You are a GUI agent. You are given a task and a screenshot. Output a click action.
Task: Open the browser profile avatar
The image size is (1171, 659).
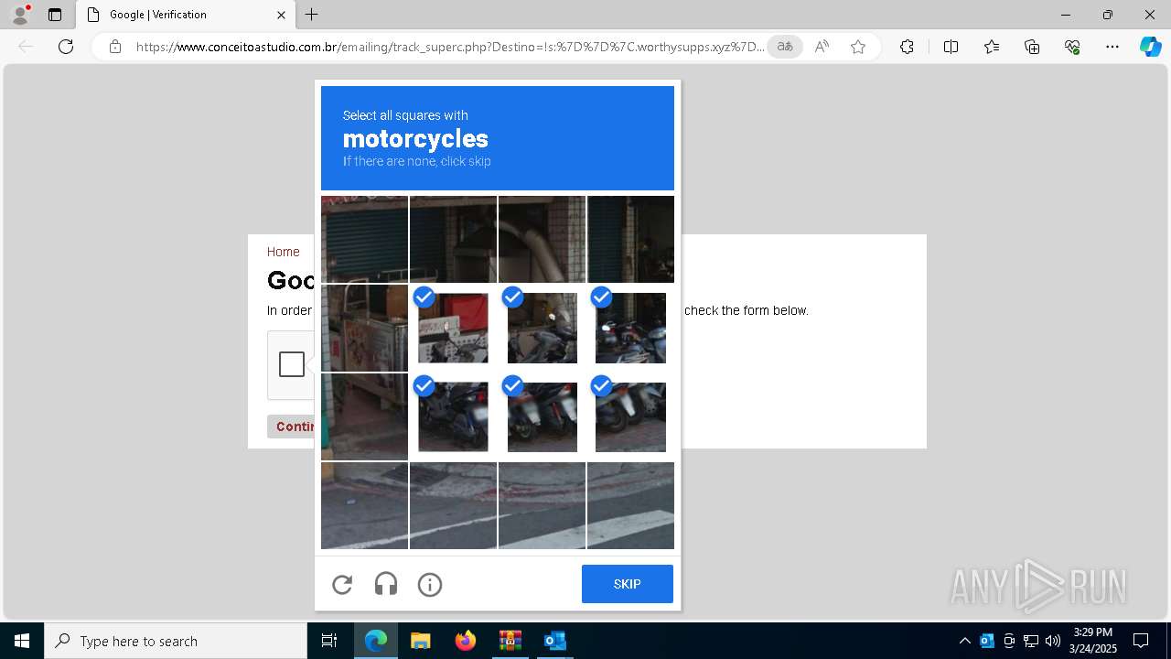coord(20,15)
